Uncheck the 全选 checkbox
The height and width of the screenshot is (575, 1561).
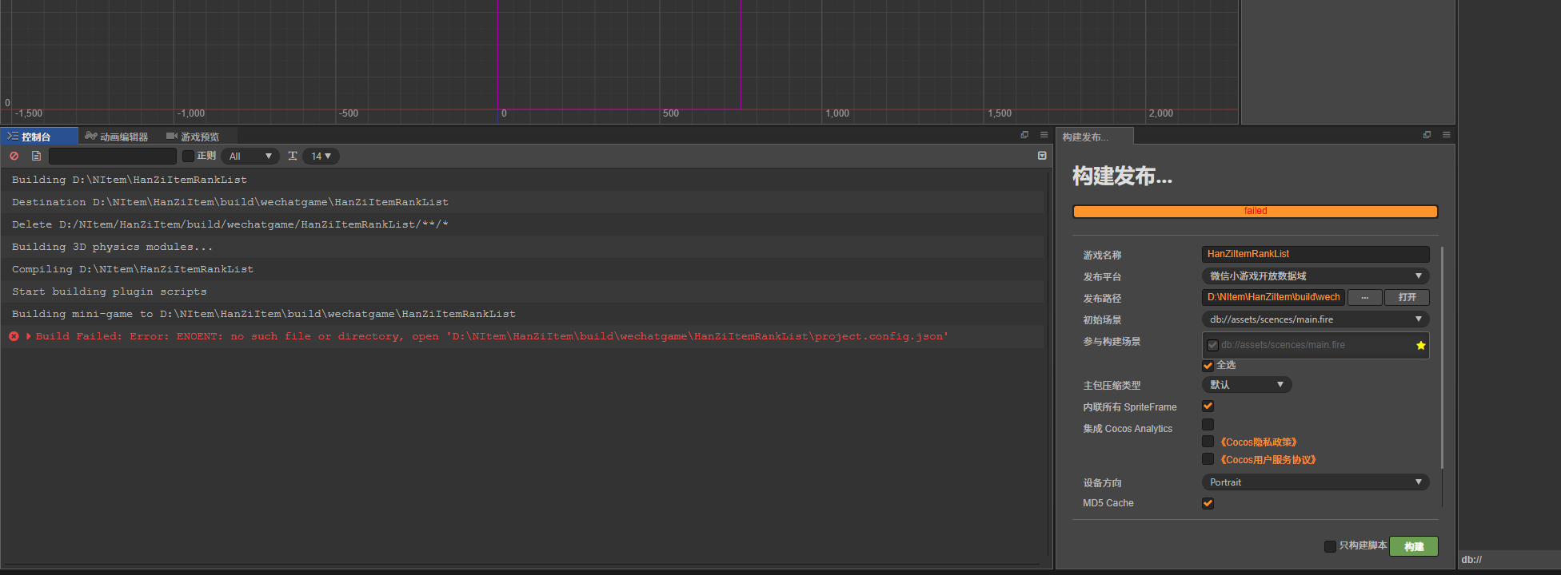tap(1208, 366)
